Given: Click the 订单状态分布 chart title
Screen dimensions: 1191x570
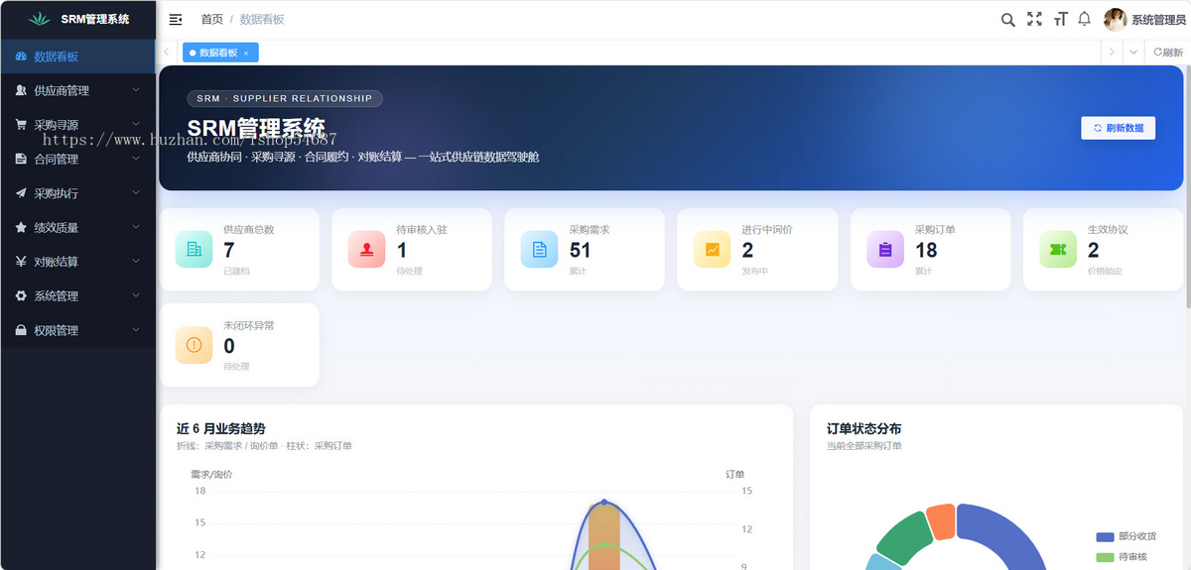Looking at the screenshot, I should pos(864,428).
